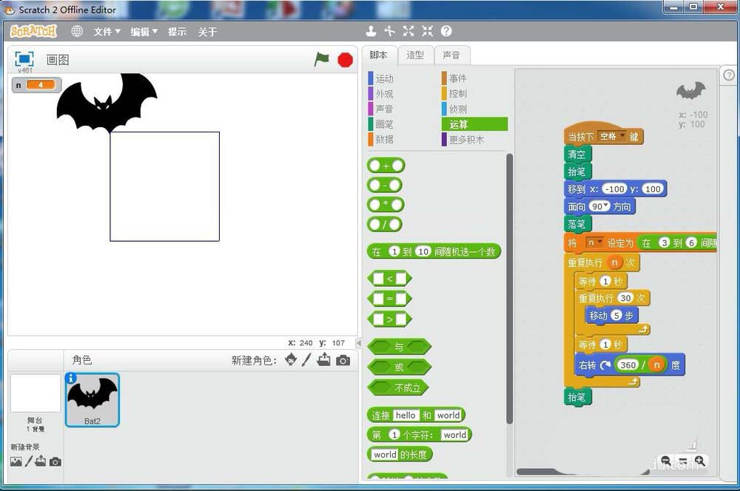The width and height of the screenshot is (740, 491).
Task: Open Bat2 sprite info button
Action: [71, 378]
